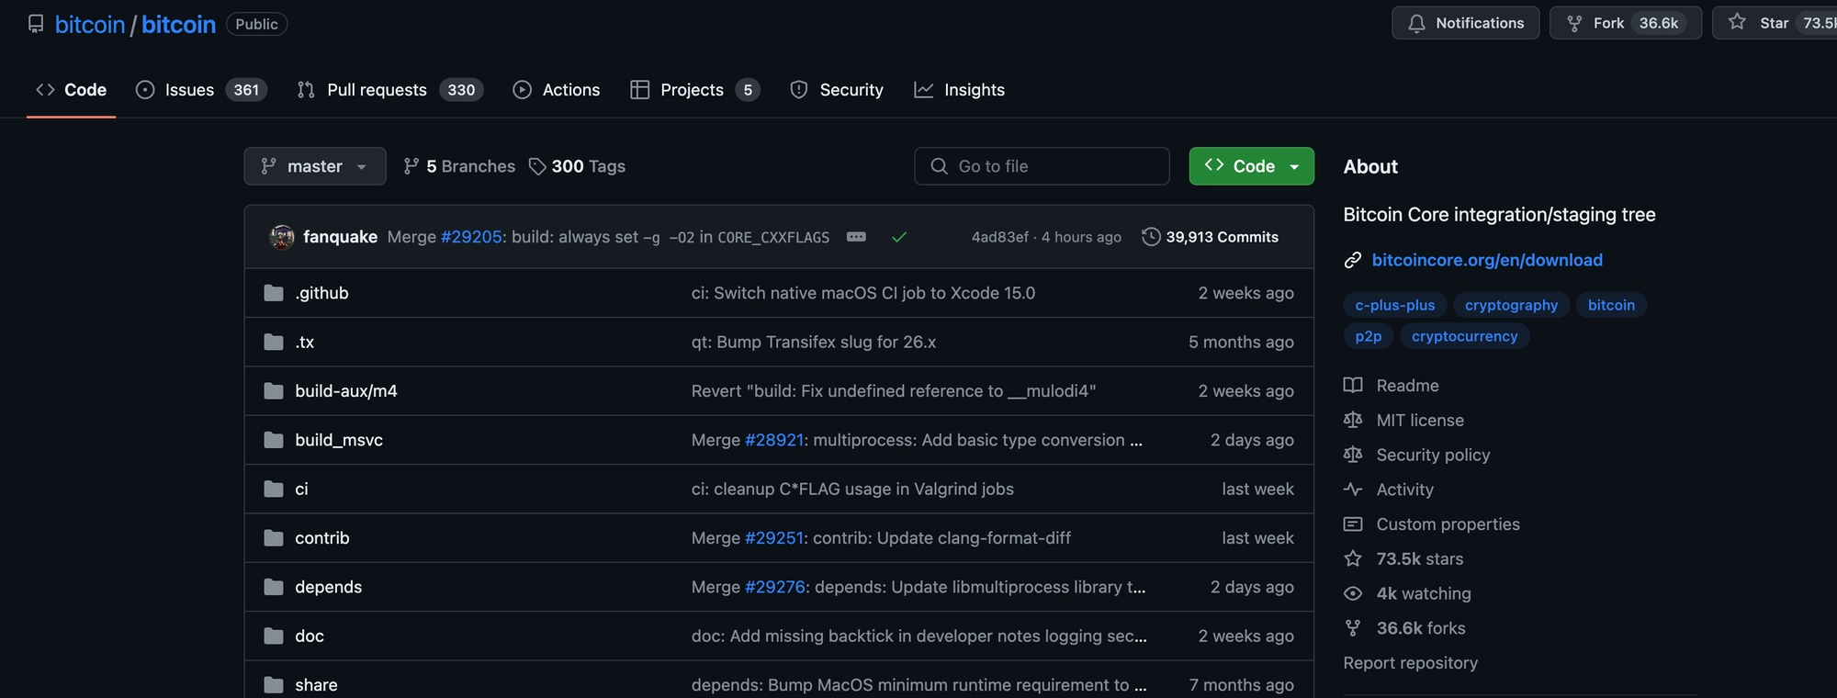Open the depends folder icon
1837x698 pixels.
pos(274,587)
